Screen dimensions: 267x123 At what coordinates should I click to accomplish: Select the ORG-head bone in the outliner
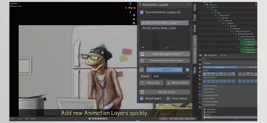coord(236,29)
